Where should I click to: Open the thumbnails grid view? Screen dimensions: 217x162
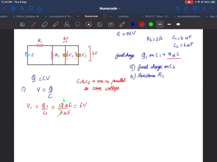pyautogui.click(x=13, y=9)
